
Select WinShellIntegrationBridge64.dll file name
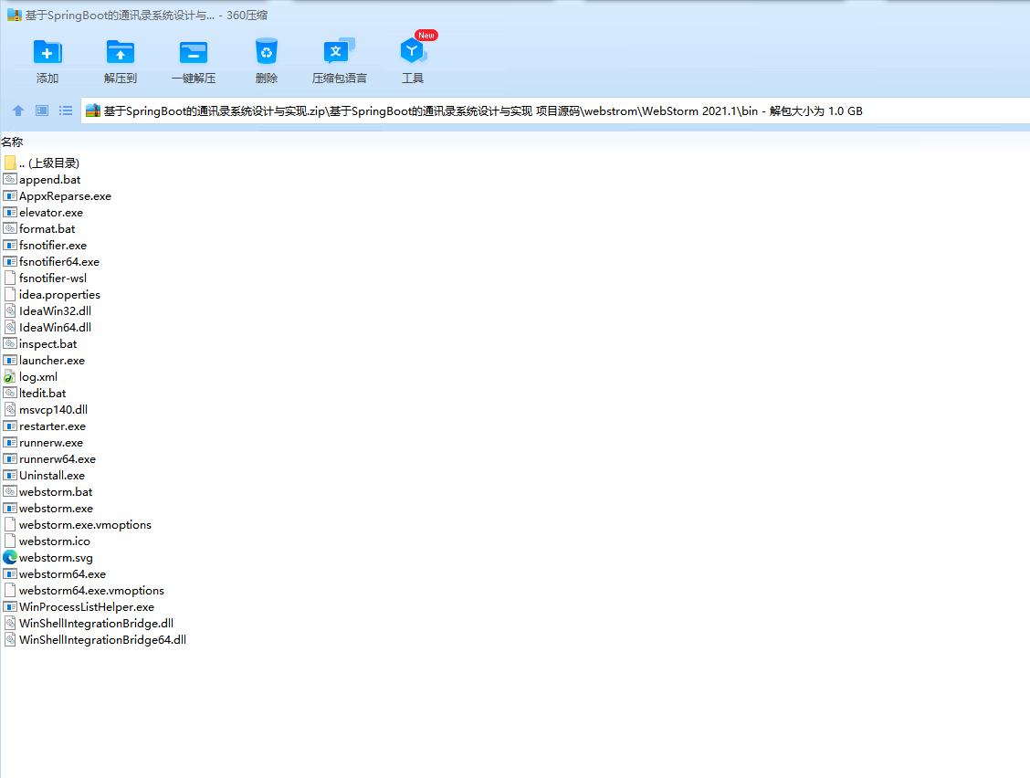(x=103, y=640)
